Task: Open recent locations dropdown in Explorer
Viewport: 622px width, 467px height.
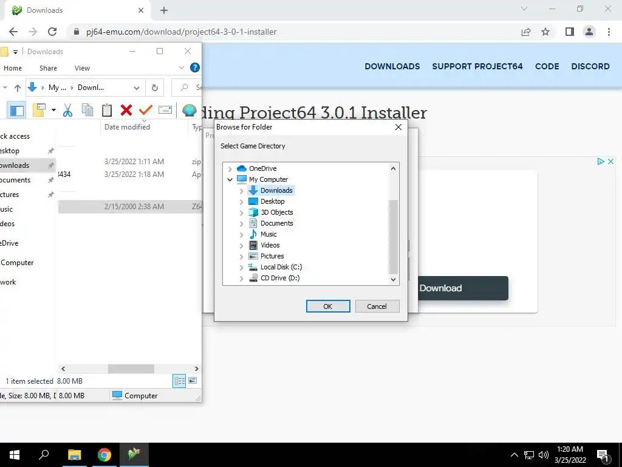Action: click(5, 88)
